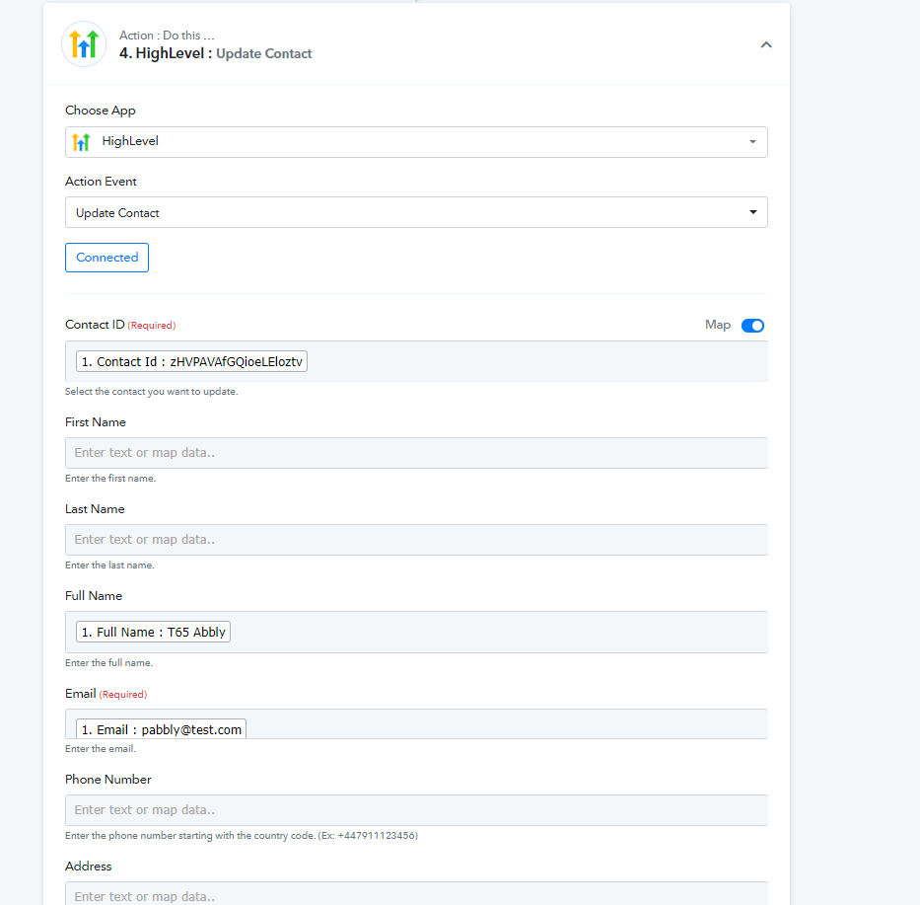Focus the First Name input field
Image resolution: width=920 pixels, height=905 pixels.
[415, 453]
